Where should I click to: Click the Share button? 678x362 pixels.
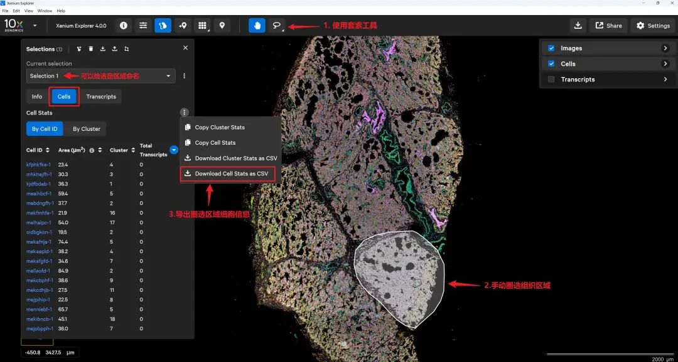608,26
